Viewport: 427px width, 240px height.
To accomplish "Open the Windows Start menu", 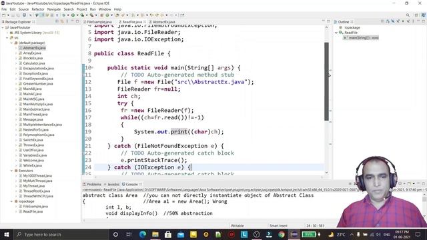I will pos(7,234).
